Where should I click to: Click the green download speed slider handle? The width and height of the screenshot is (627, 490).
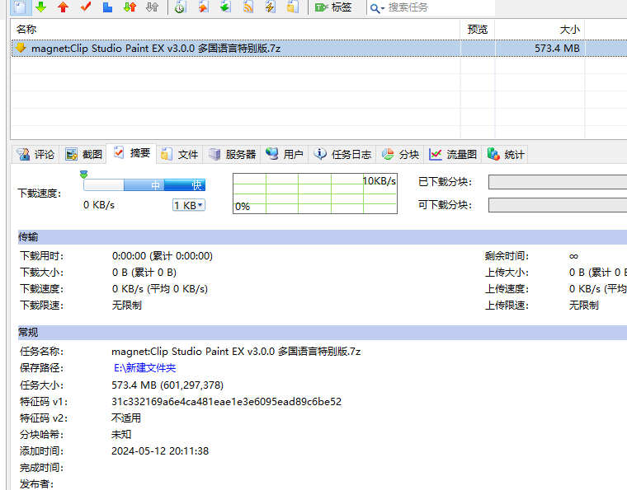tap(83, 175)
